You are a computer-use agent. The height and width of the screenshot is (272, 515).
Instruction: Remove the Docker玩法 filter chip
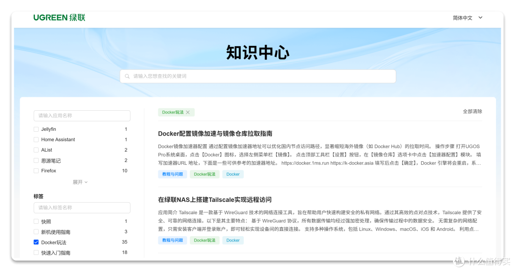[188, 112]
